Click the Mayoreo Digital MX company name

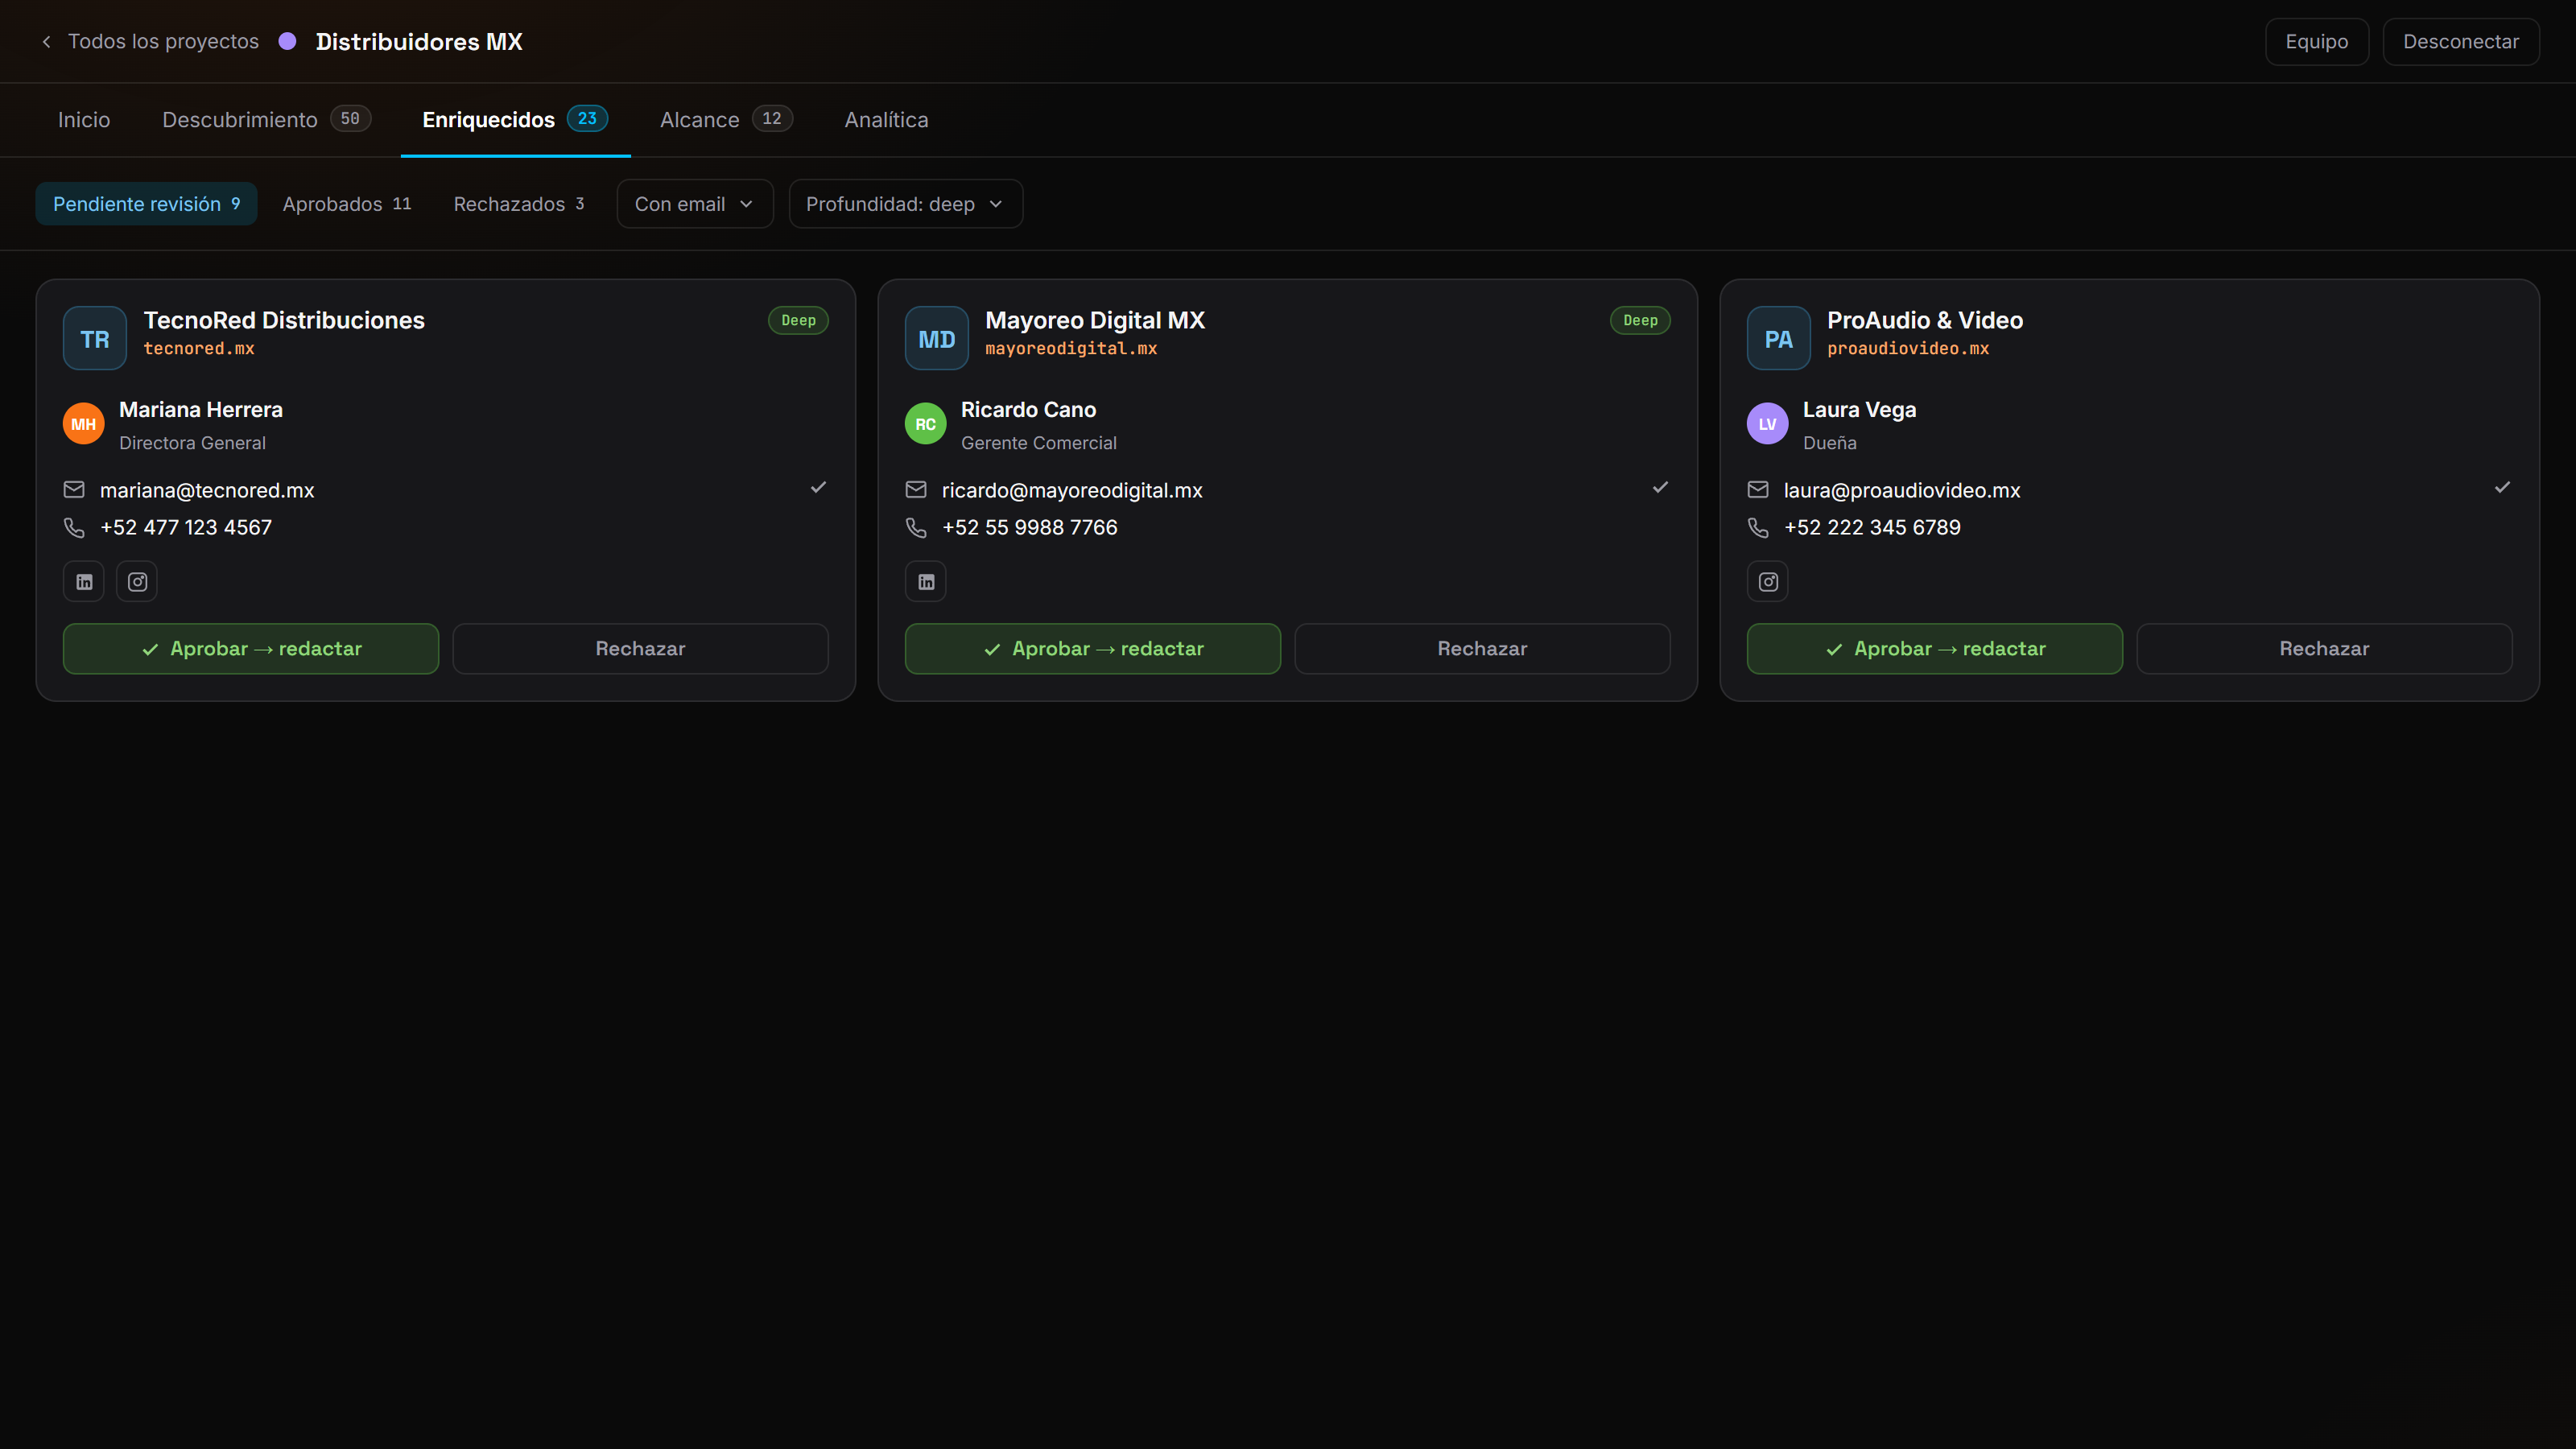1095,320
